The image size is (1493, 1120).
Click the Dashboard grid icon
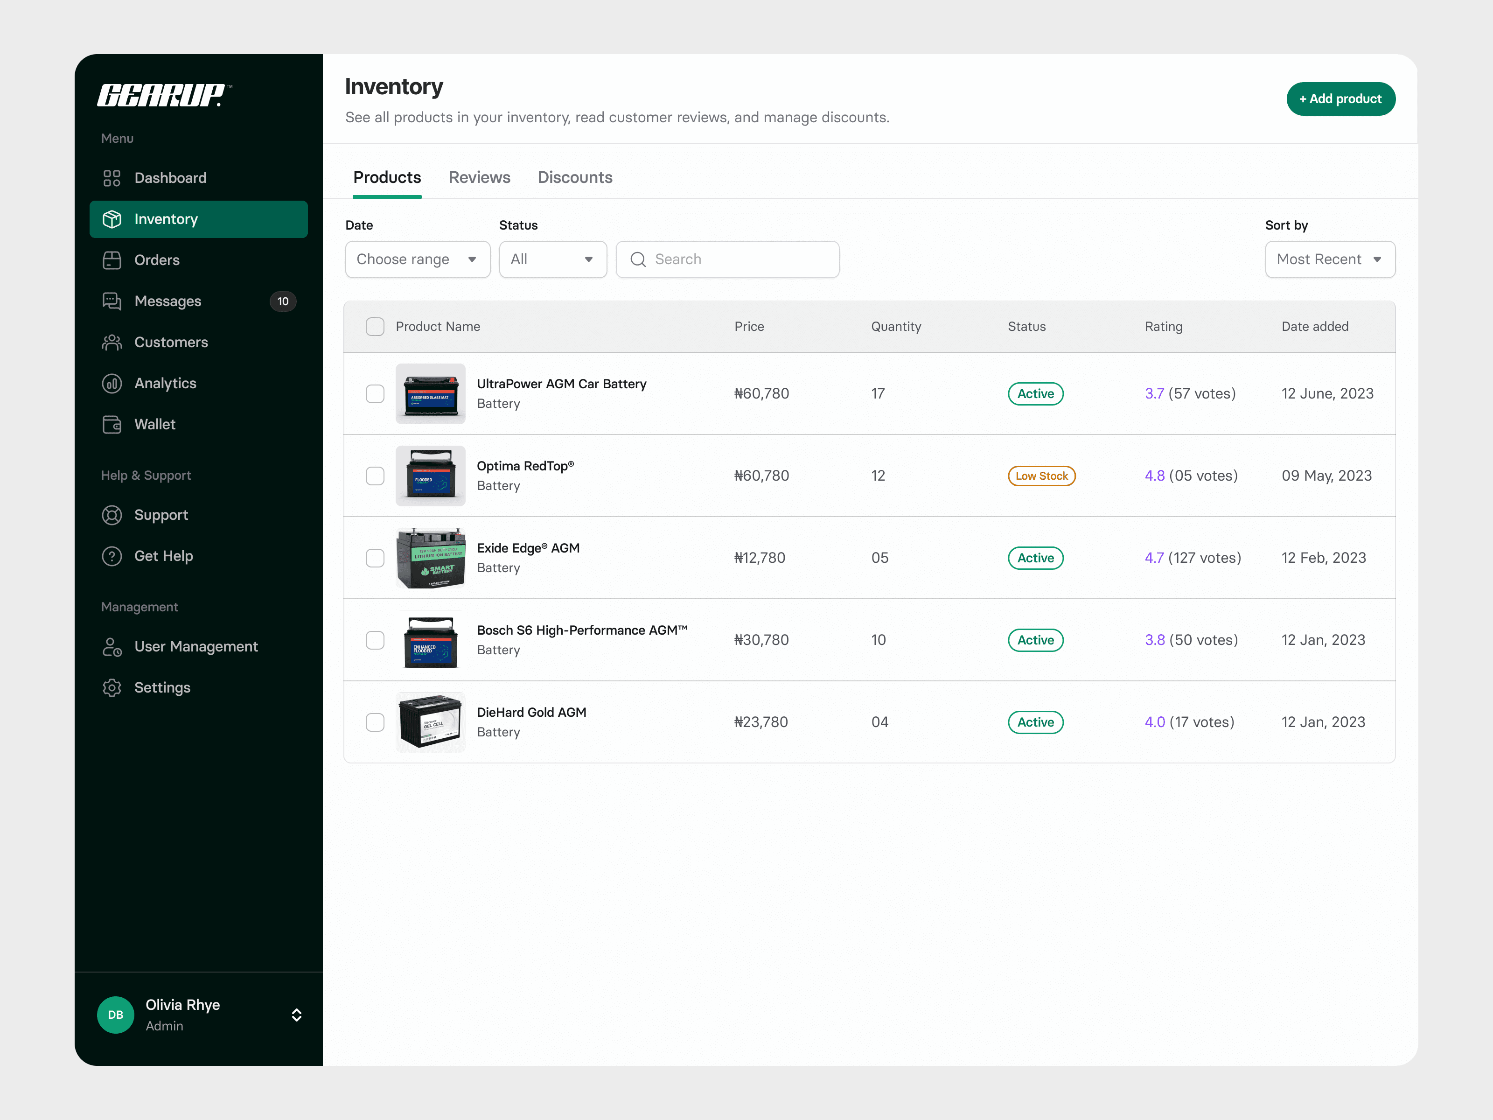point(112,178)
